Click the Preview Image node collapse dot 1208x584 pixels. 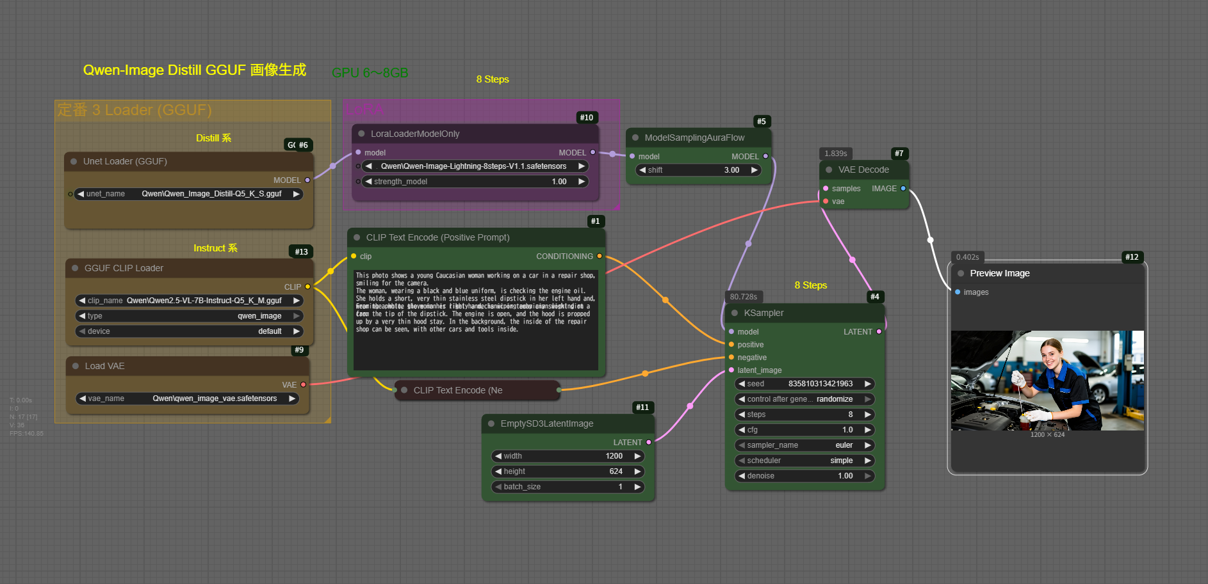[x=961, y=273]
